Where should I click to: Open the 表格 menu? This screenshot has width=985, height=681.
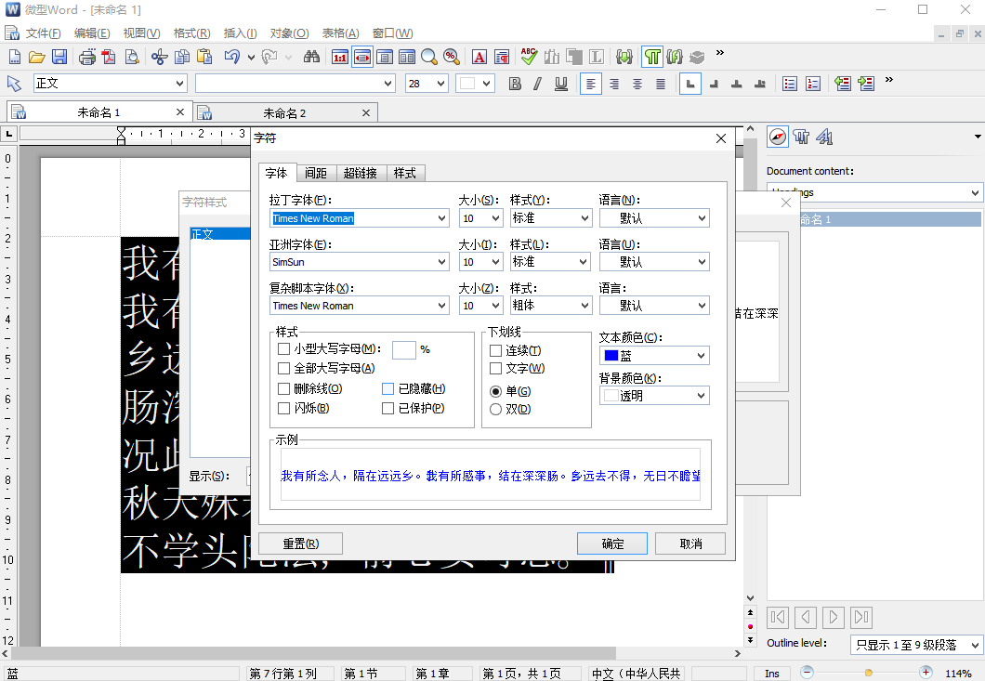click(x=340, y=33)
